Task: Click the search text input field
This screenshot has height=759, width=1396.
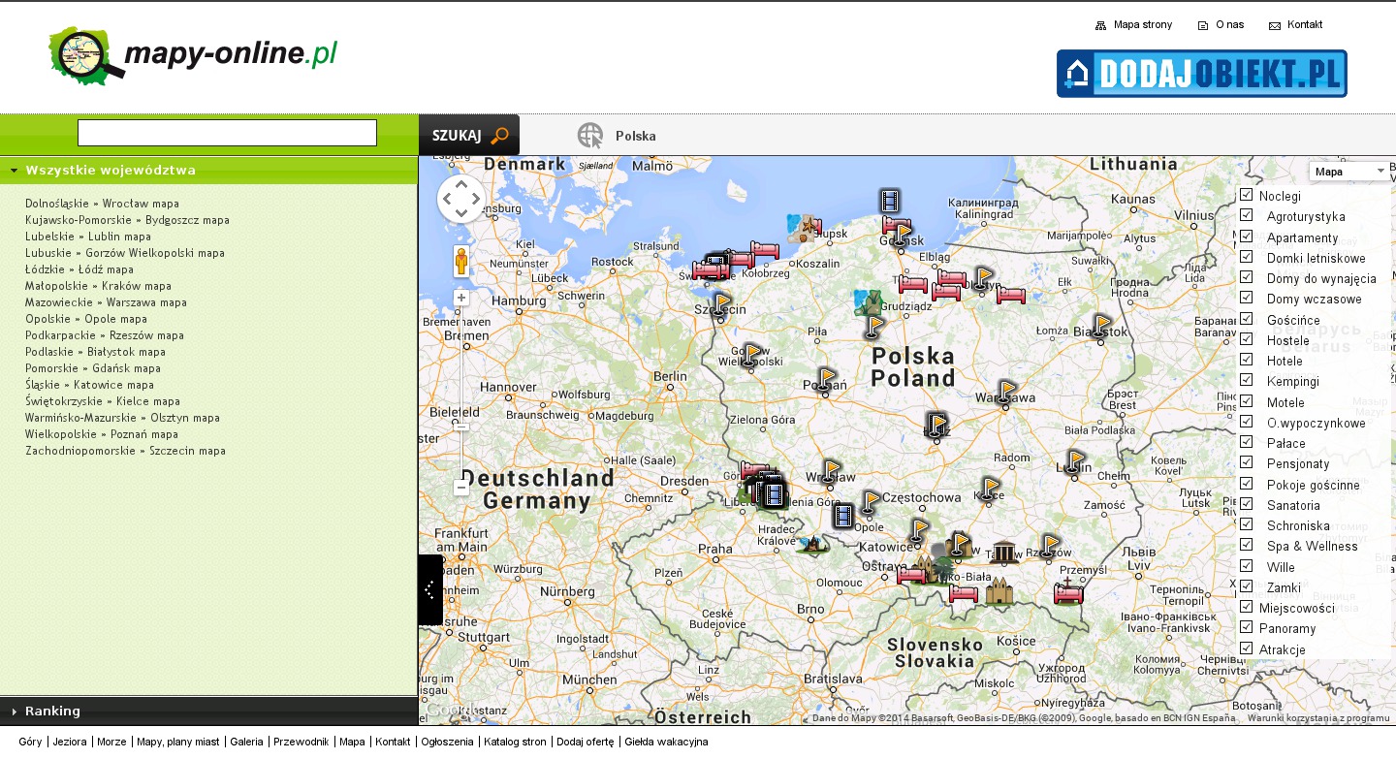Action: [227, 133]
